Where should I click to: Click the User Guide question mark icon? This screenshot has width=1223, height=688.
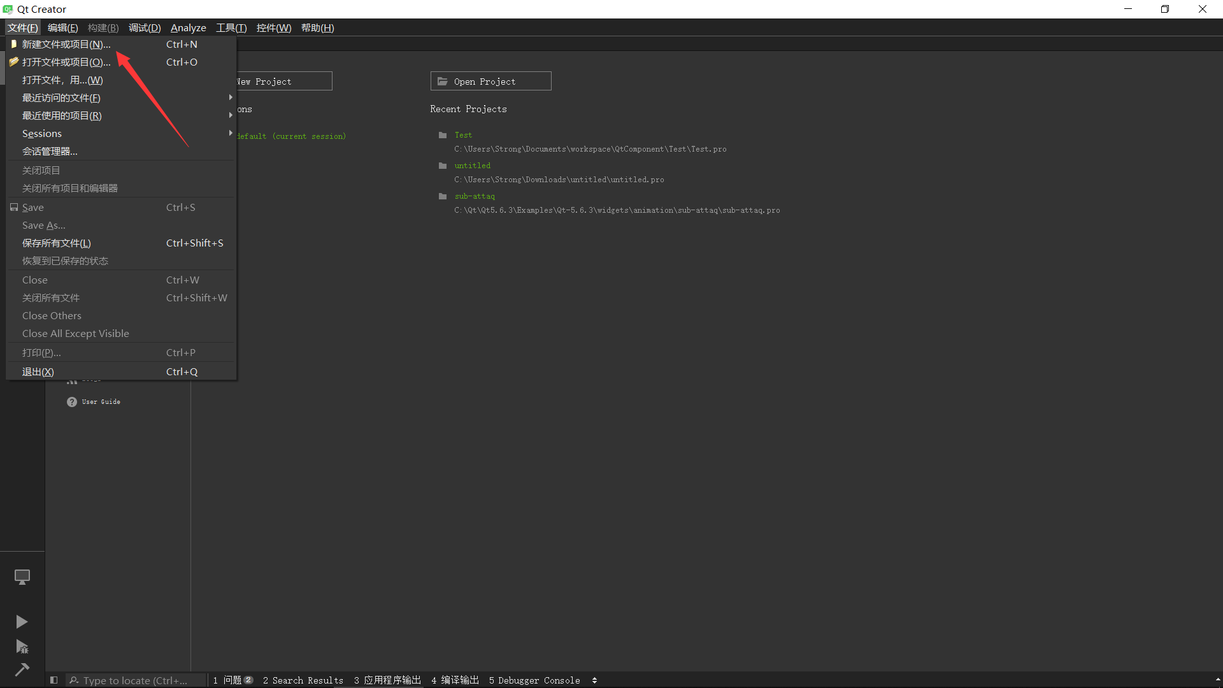72,402
